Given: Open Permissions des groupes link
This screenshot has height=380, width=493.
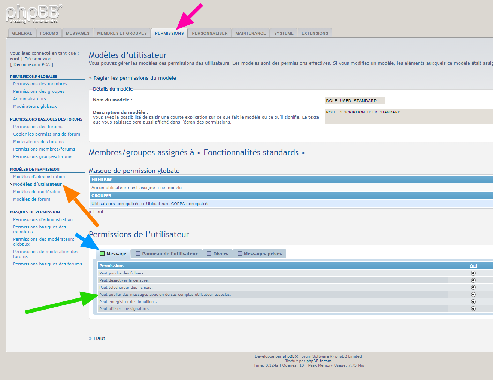Looking at the screenshot, I should tap(39, 91).
